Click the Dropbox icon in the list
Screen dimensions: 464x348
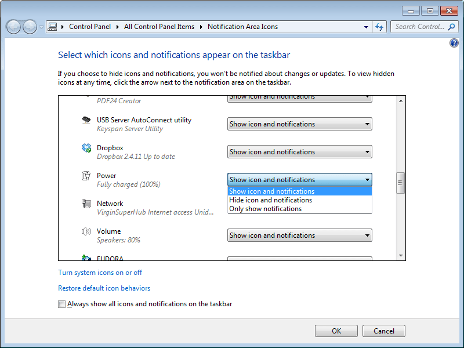click(x=86, y=148)
